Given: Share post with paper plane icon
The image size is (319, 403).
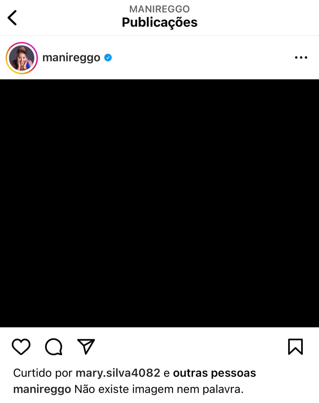Looking at the screenshot, I should click(86, 346).
